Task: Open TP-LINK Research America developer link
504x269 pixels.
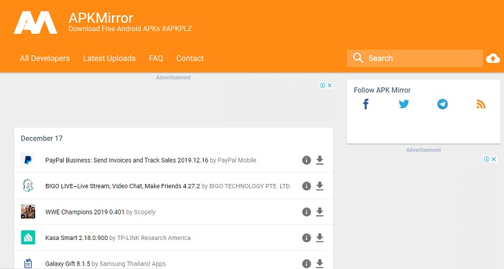Action: tap(154, 238)
